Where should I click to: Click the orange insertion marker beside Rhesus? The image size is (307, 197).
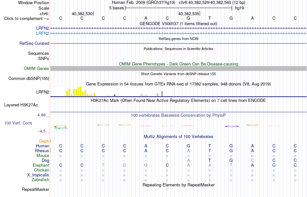click(x=50, y=150)
